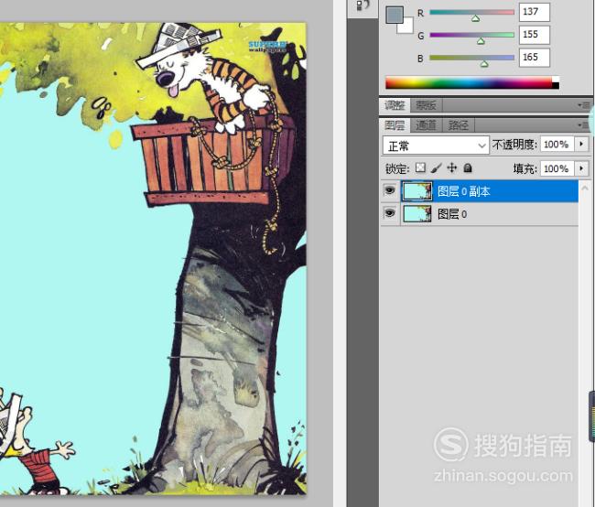Toggle lock image pixels brush icon
595x507 pixels.
[437, 167]
